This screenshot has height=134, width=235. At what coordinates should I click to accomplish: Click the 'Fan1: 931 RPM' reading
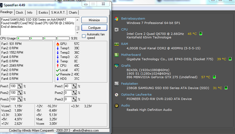[11, 44]
